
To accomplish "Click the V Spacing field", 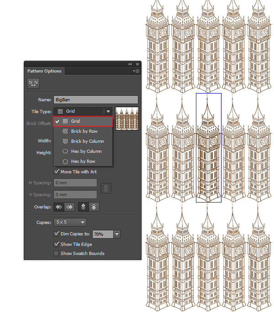I will [x=75, y=195].
